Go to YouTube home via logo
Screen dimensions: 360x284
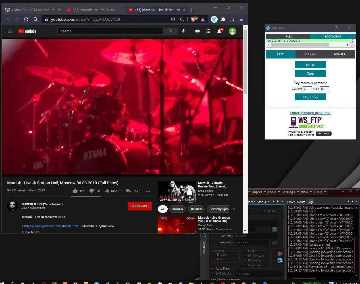pyautogui.click(x=27, y=31)
